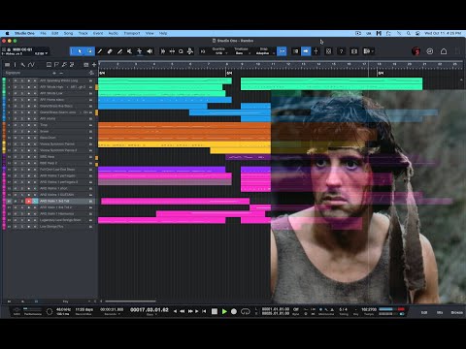Select the Bend tool
Screen dimensions: 466x349
pyautogui.click(x=140, y=51)
